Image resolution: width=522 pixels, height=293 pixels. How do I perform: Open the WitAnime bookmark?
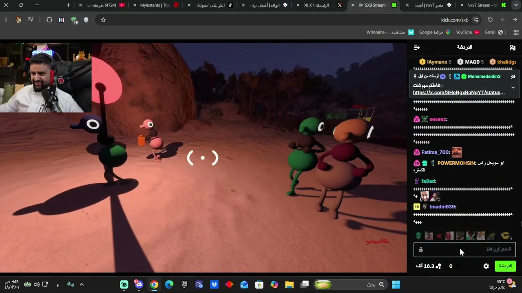coord(390,32)
